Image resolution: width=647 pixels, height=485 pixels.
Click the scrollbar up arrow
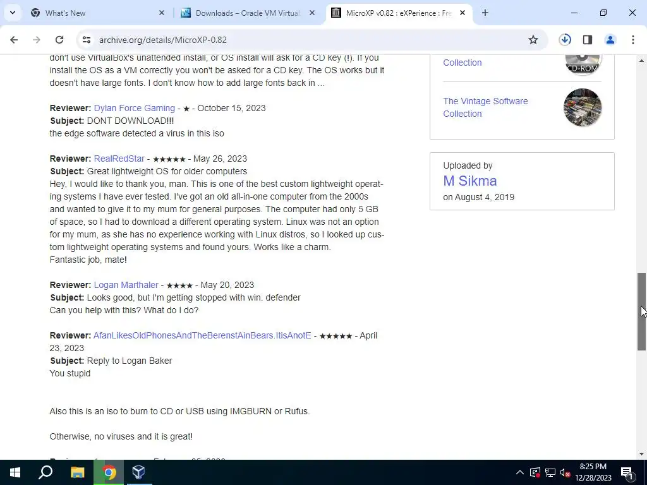642,61
